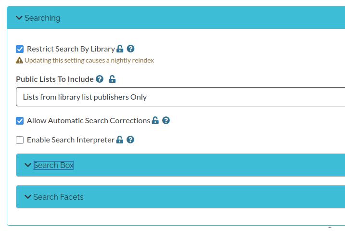
Task: Click lock icon beside Restrict Search By Library
Action: [x=120, y=49]
